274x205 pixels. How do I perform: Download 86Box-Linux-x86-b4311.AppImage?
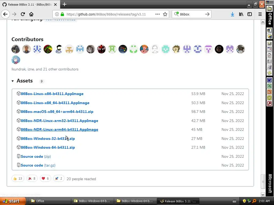(52, 94)
